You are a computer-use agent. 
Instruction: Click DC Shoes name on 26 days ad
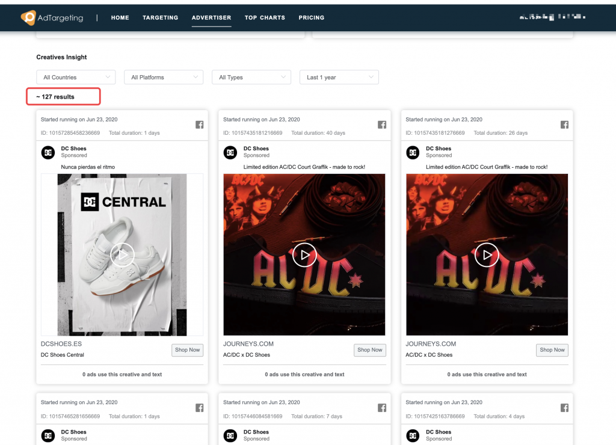point(439,149)
